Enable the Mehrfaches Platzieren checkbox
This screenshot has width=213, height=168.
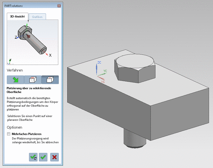[9, 134]
